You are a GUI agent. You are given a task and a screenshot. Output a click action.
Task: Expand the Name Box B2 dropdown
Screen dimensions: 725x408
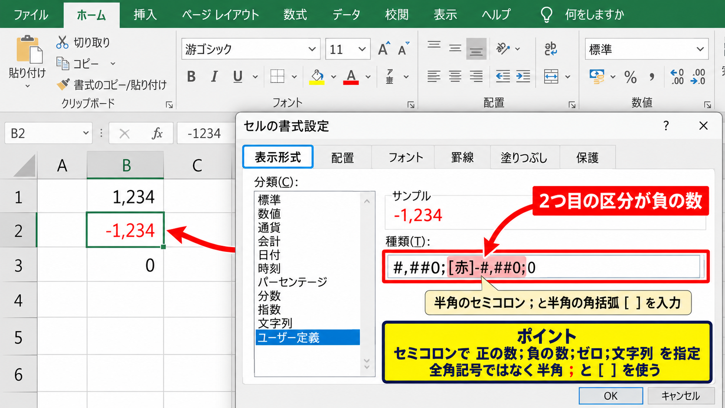[86, 133]
